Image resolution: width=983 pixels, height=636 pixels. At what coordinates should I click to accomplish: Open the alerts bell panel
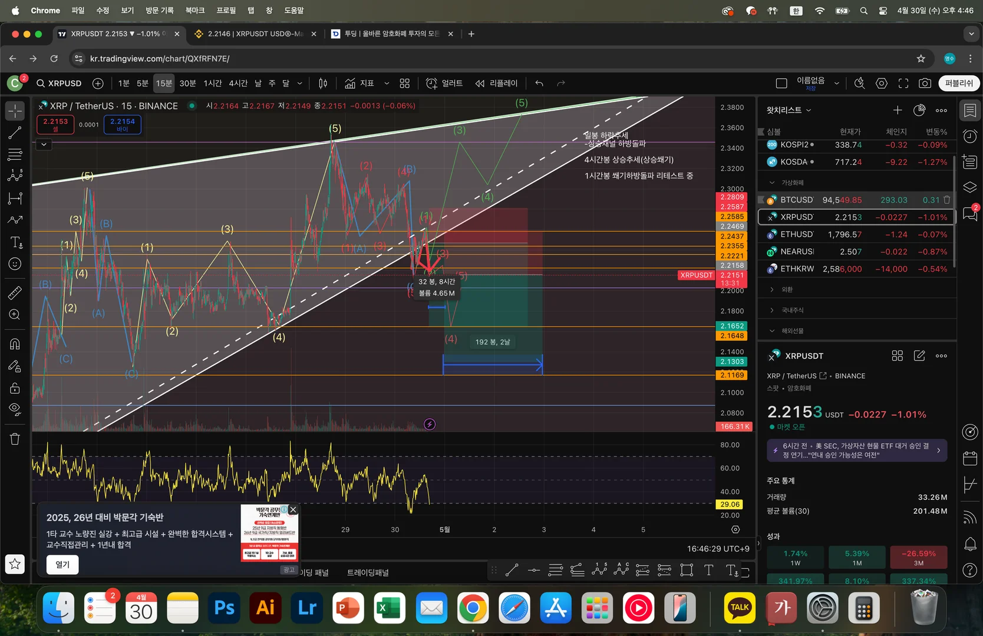pyautogui.click(x=970, y=544)
